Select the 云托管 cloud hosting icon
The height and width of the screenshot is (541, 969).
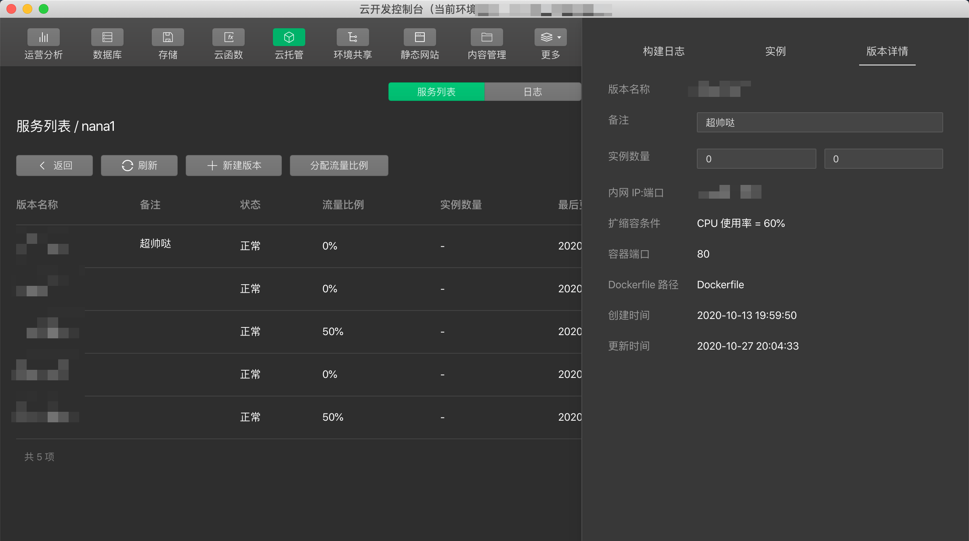(x=289, y=38)
